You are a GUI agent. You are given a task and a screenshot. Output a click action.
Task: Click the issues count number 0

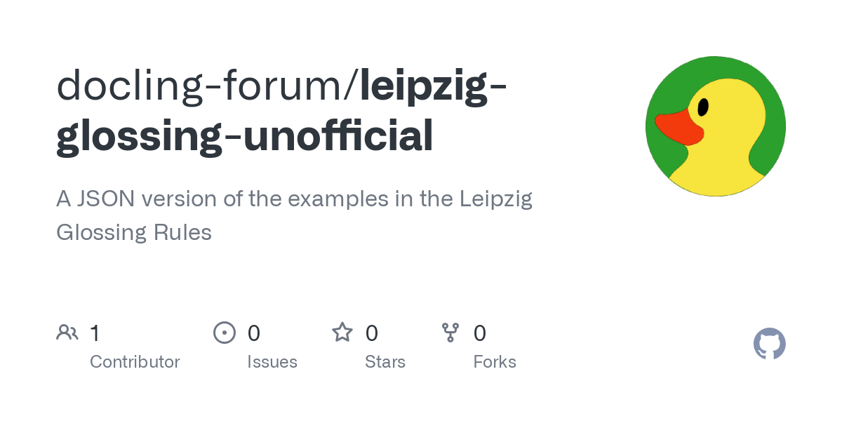coord(254,333)
